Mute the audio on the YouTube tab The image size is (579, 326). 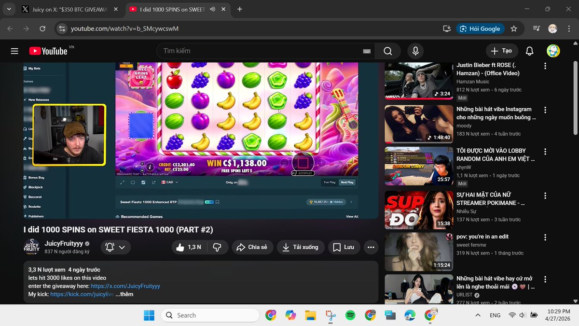pos(212,9)
